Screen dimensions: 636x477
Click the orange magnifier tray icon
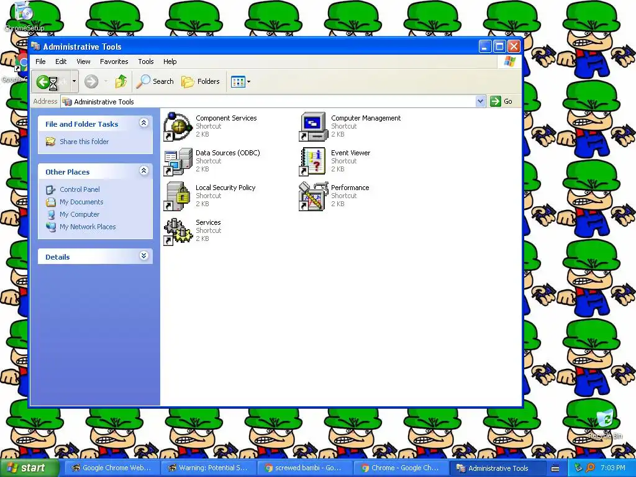(591, 468)
